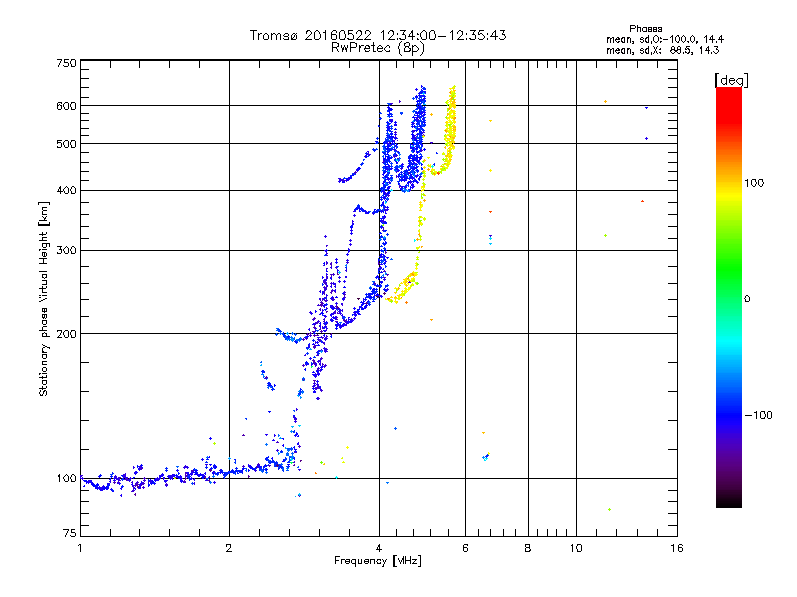Click the y-axis label '400'
This screenshot has width=797, height=597.
click(x=66, y=191)
